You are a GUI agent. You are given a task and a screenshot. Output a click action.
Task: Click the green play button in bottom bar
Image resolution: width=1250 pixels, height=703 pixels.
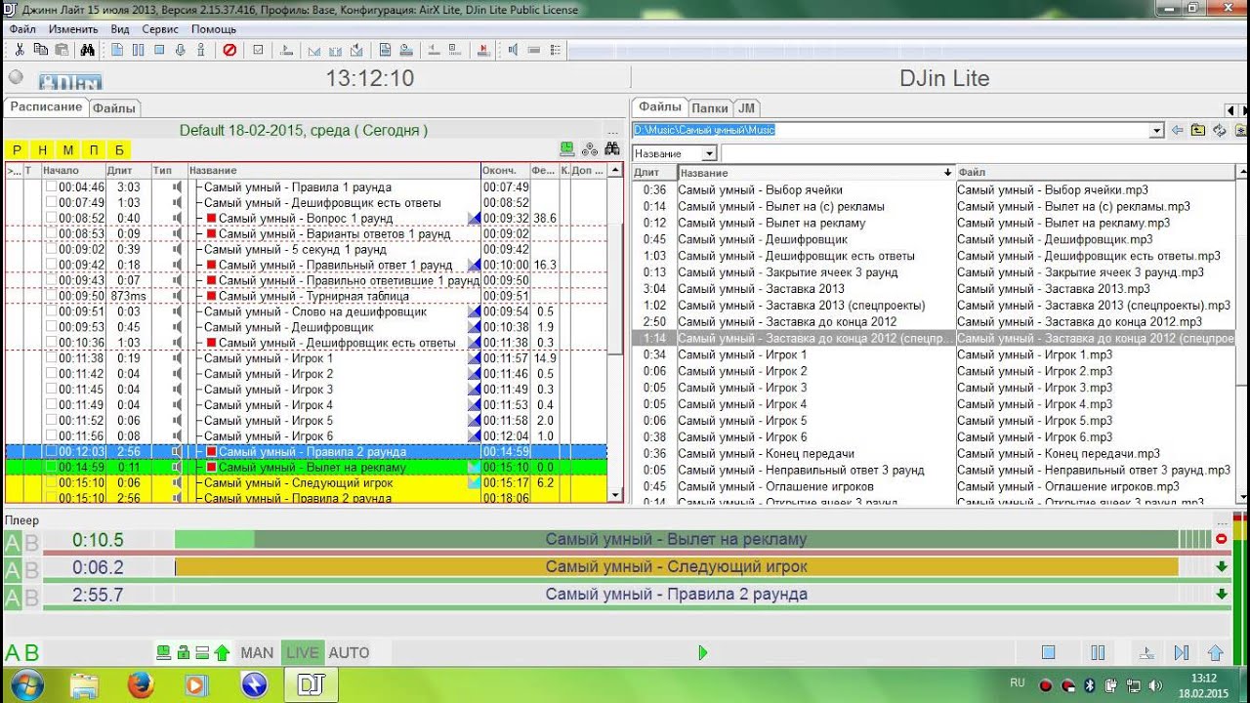pos(702,652)
